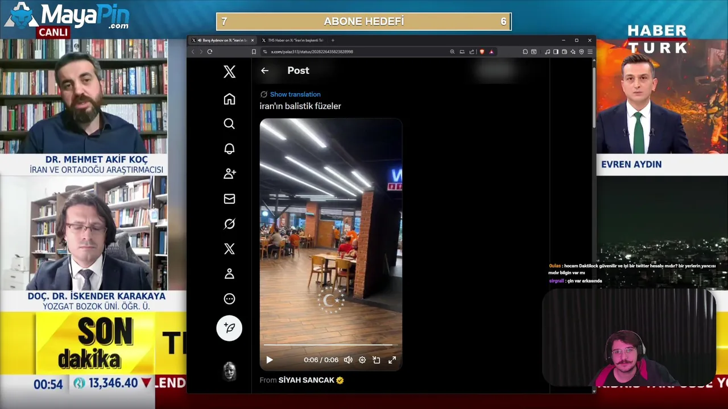Open Grok icon in X sidebar
Image resolution: width=728 pixels, height=409 pixels.
(229, 224)
